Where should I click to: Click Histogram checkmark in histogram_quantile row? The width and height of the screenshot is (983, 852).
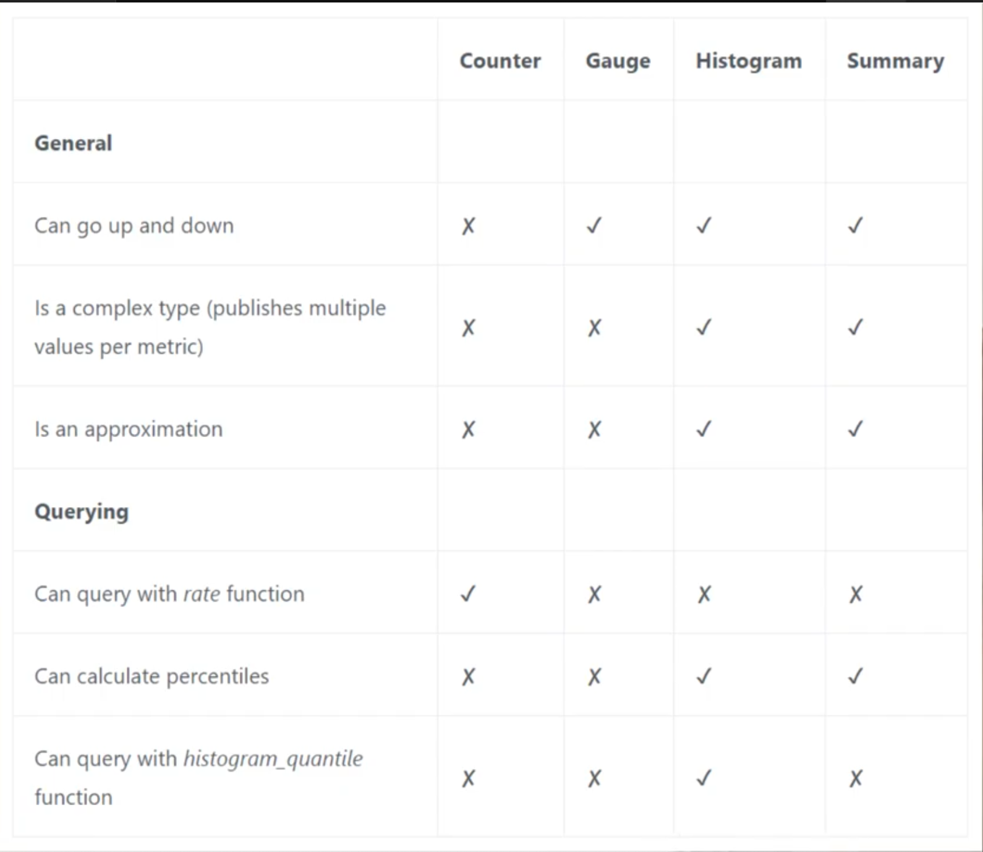[x=704, y=778]
